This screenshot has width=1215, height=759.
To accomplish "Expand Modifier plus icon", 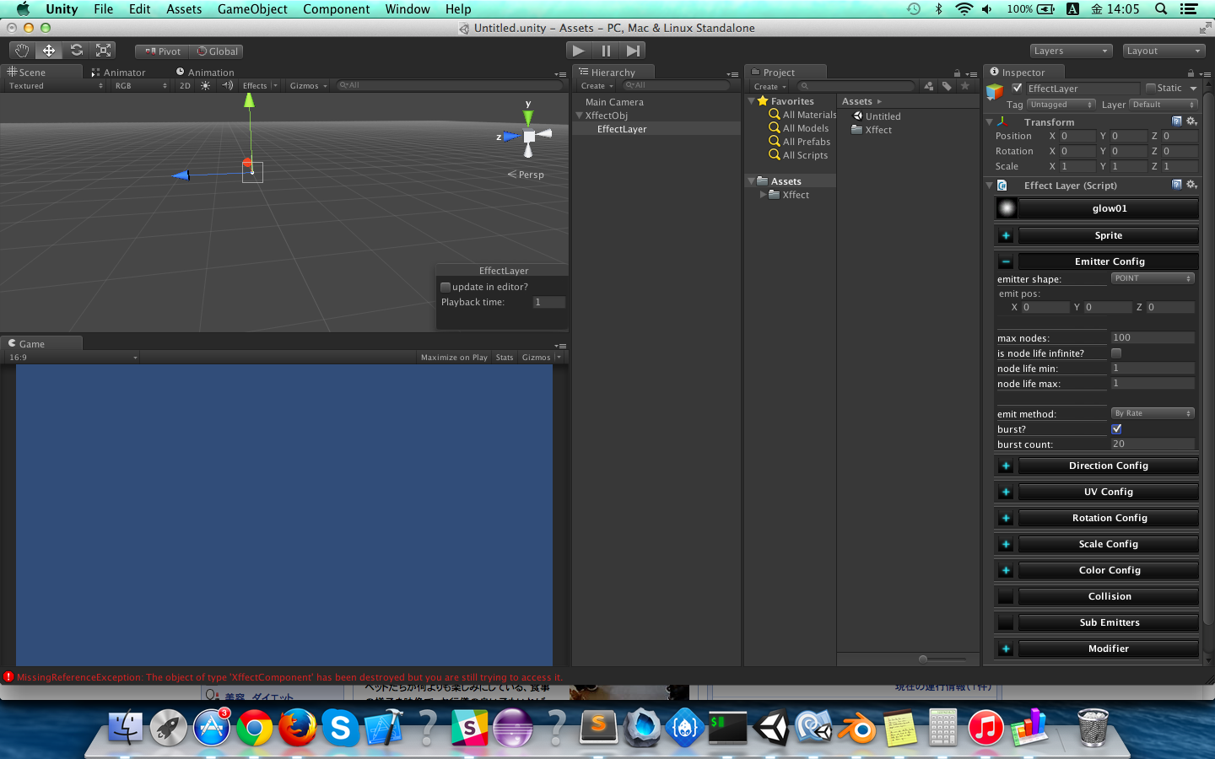I will 1006,649.
